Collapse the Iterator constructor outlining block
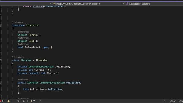Viewport: 183px width, 103px height. (x=1, y=83)
